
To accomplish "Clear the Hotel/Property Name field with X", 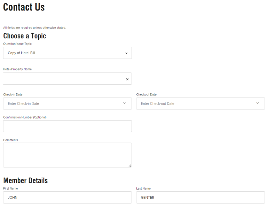I will (127, 79).
